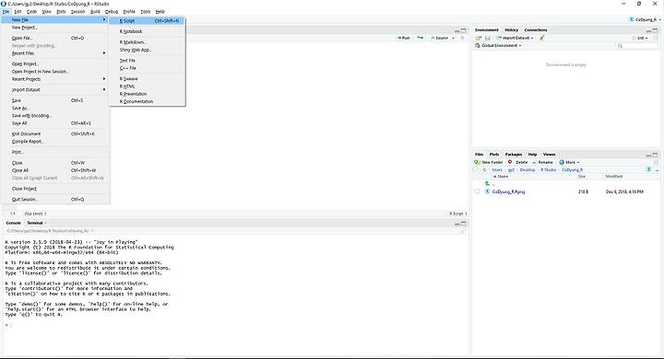Minimize the Environment pane
Viewport: 664px width, 359px height.
pyautogui.click(x=648, y=31)
